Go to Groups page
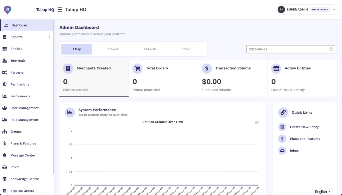 click(27, 131)
